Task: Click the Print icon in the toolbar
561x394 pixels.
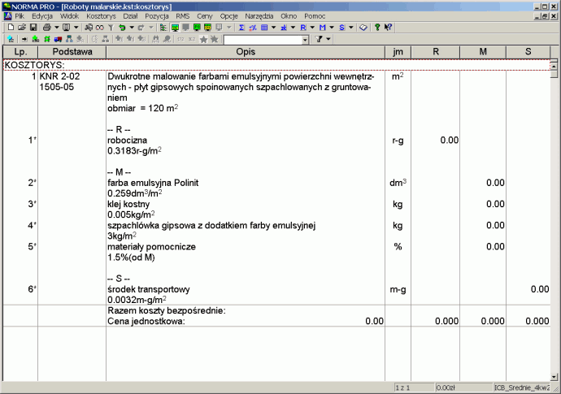Action: 47,27
